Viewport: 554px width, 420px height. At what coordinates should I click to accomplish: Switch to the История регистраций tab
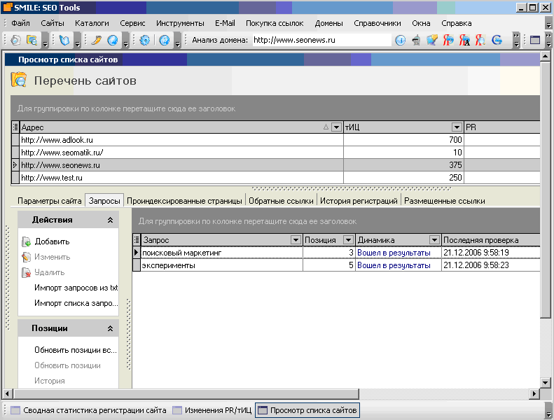click(359, 201)
